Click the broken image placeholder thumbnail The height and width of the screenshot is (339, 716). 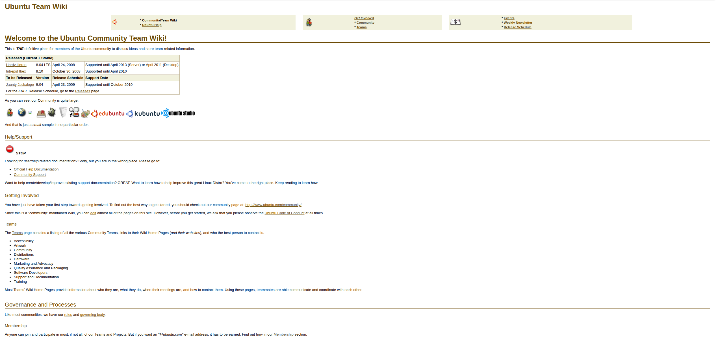point(31,113)
